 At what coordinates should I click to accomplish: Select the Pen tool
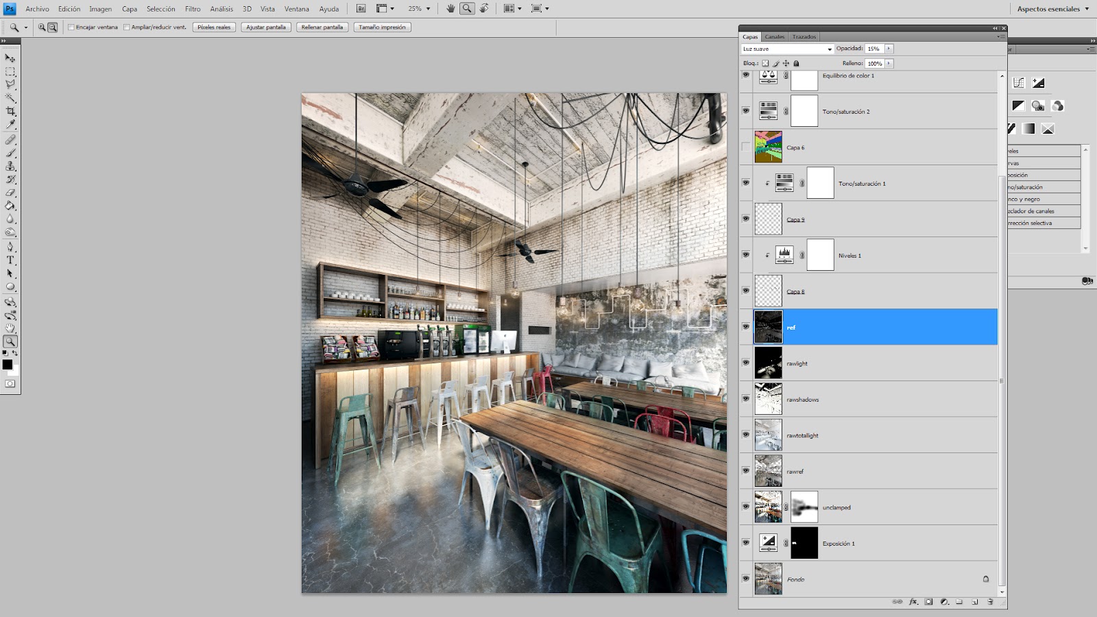coord(10,247)
